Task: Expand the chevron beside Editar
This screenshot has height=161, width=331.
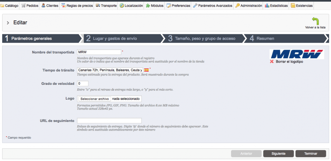Action: click(x=8, y=23)
